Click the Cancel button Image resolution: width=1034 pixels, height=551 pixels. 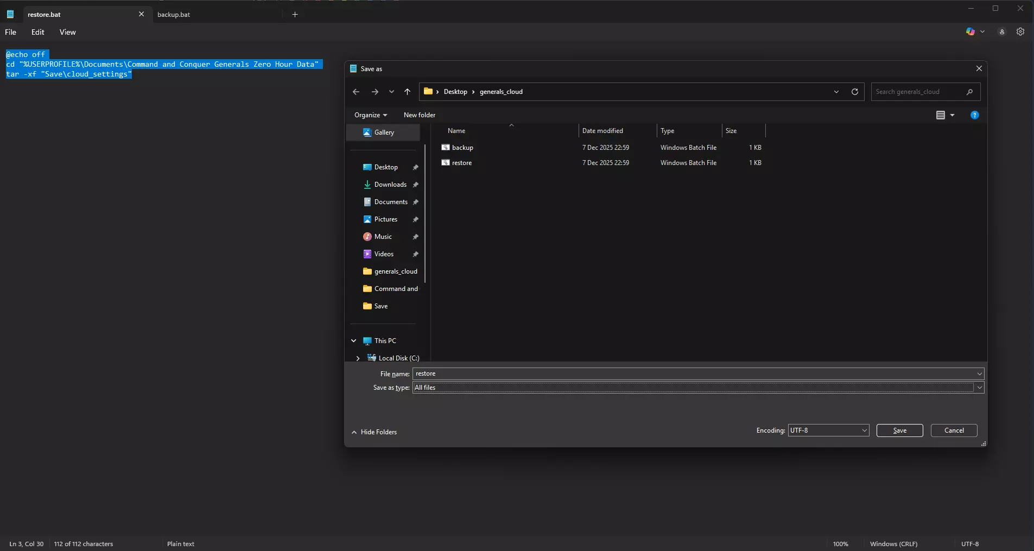tap(954, 430)
